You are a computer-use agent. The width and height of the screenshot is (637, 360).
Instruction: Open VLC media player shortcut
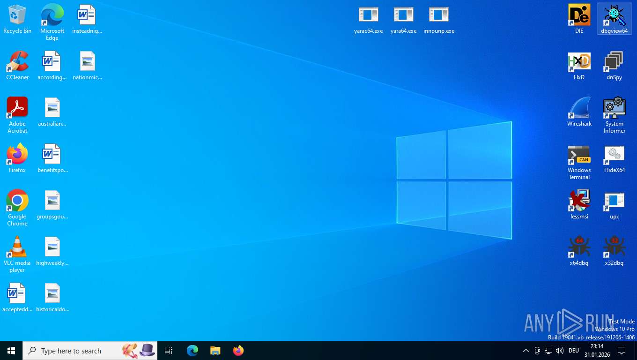pyautogui.click(x=17, y=255)
